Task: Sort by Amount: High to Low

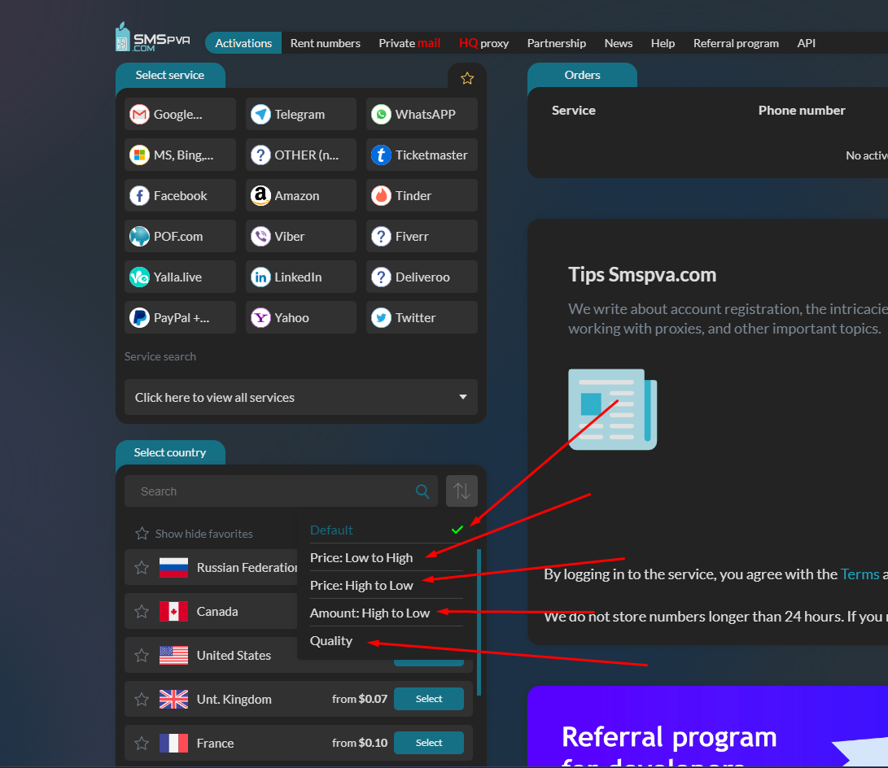Action: (387, 613)
